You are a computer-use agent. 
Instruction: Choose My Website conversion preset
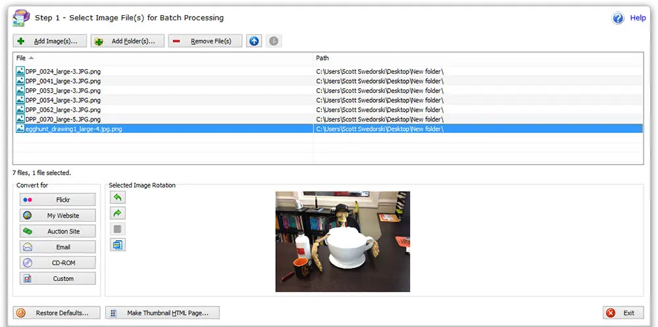(57, 215)
